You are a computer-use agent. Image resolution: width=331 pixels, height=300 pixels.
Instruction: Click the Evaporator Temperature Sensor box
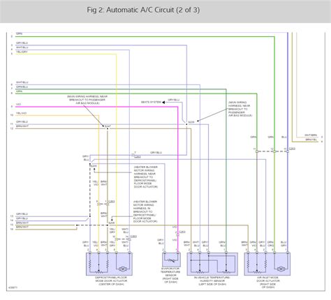coord(171,260)
